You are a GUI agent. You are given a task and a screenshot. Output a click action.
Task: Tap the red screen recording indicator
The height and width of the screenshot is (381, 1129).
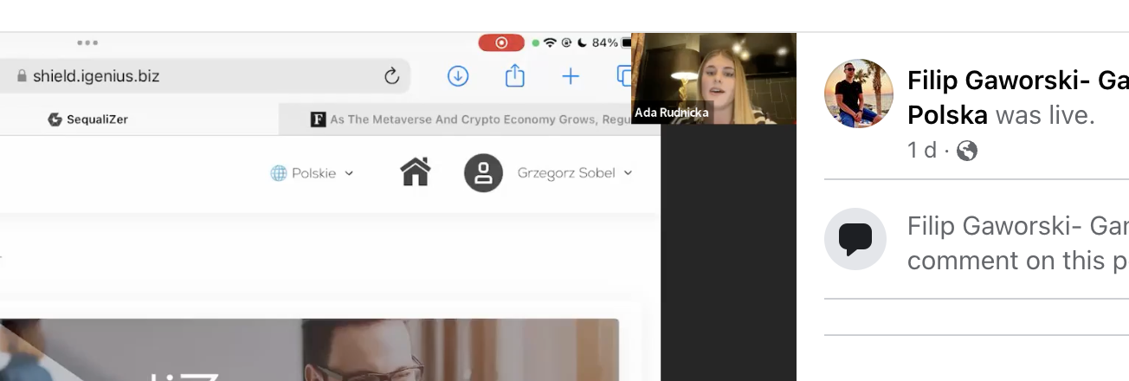tap(501, 42)
